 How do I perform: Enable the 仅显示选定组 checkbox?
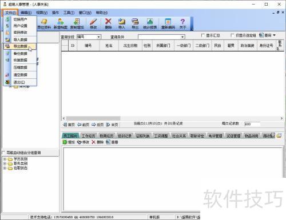pos(232,35)
